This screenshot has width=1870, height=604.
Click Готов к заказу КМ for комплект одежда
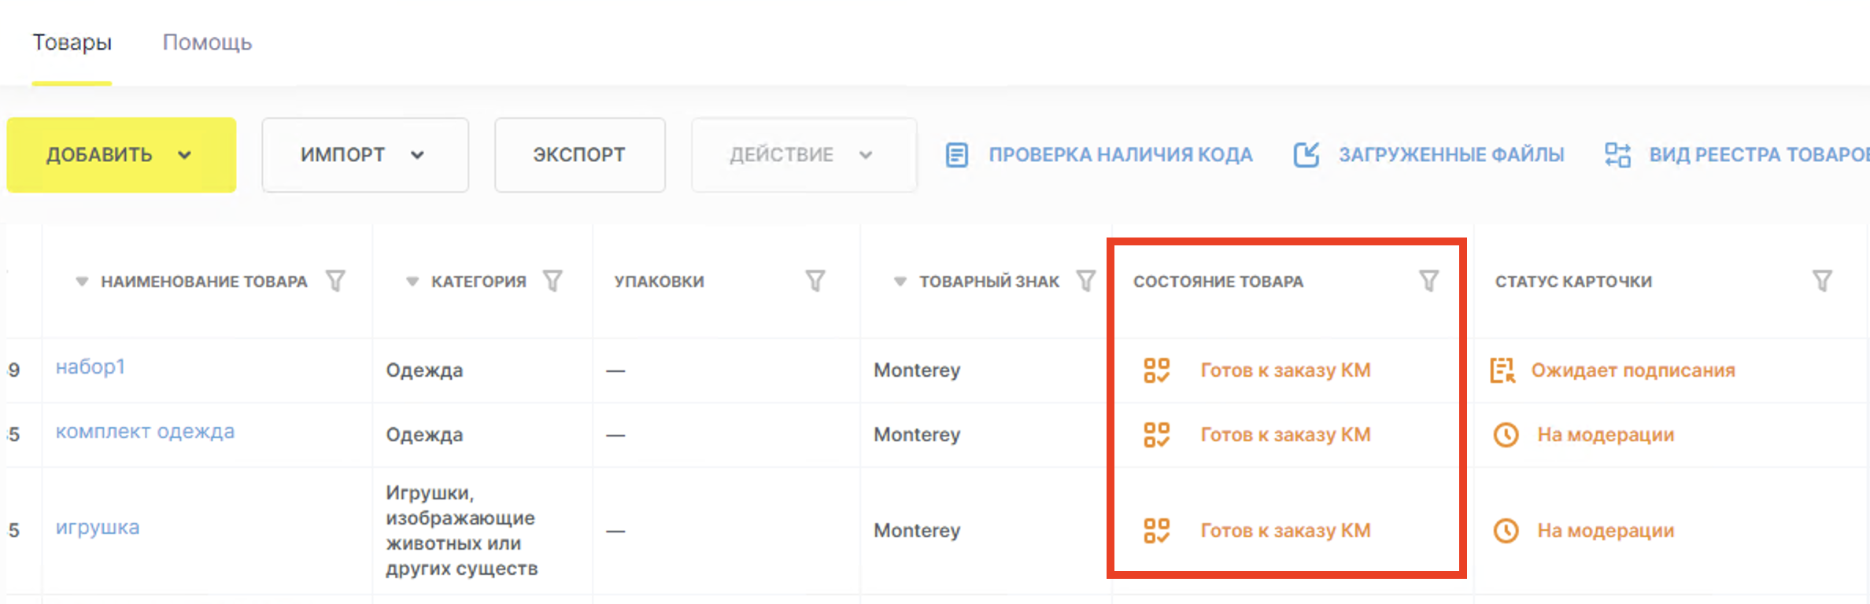[1285, 435]
